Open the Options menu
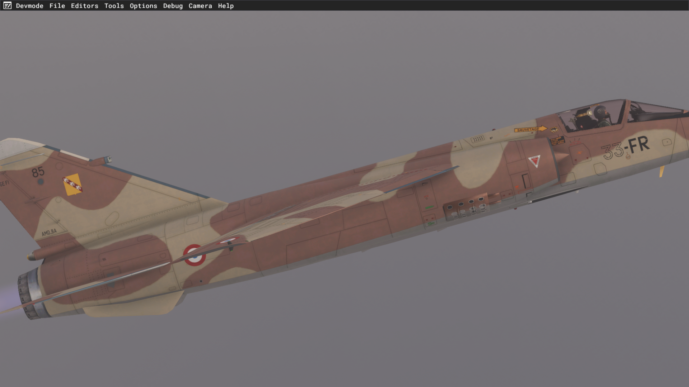 (x=143, y=6)
